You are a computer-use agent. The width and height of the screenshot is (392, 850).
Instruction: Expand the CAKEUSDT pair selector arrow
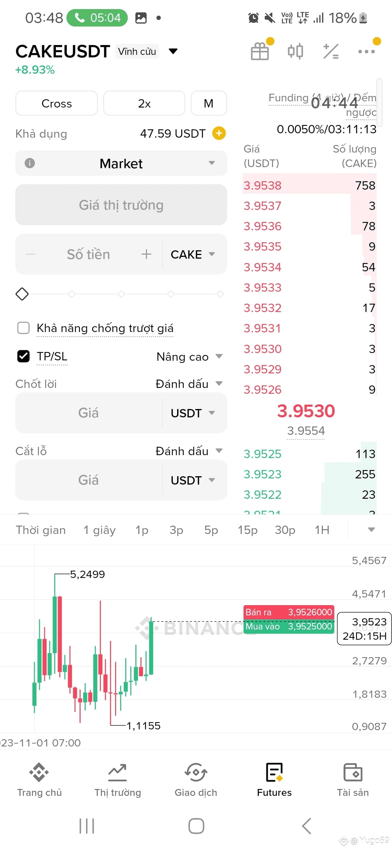tap(173, 51)
